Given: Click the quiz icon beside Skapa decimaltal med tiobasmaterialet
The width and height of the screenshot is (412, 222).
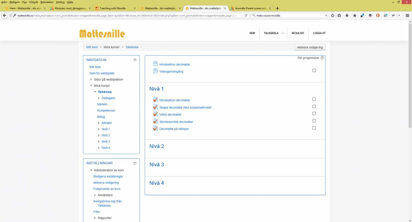Looking at the screenshot, I should [155, 107].
